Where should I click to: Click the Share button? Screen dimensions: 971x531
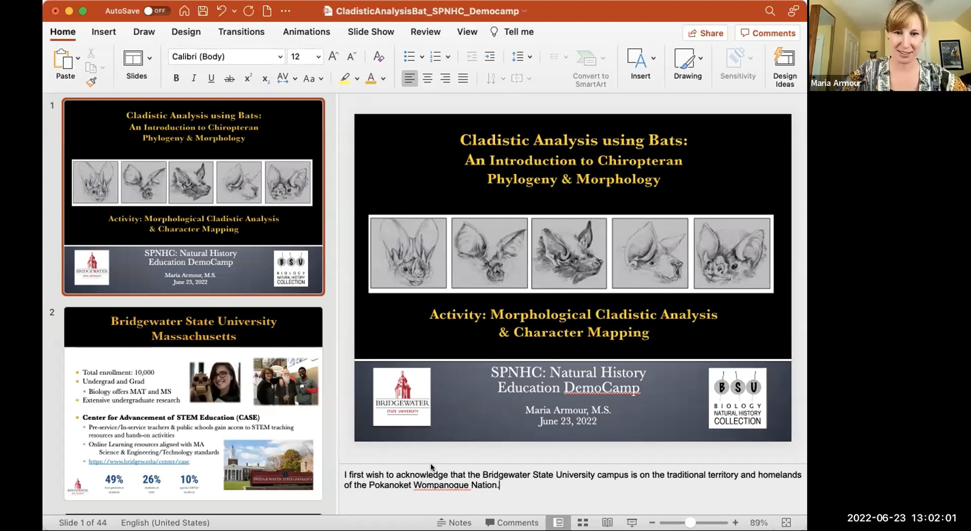(705, 33)
